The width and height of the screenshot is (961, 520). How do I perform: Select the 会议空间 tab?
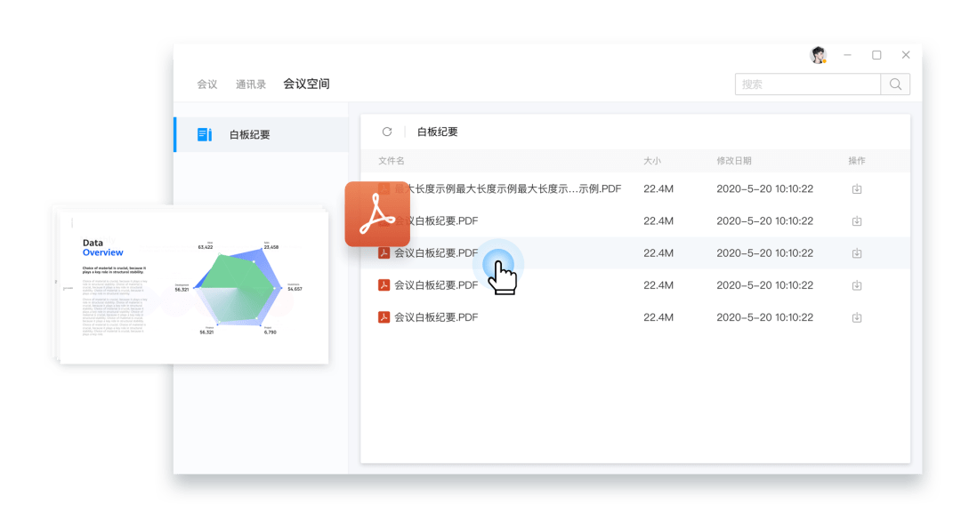306,84
